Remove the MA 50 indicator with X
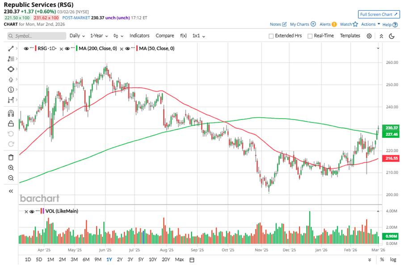The width and height of the screenshot is (403, 265). point(122,49)
